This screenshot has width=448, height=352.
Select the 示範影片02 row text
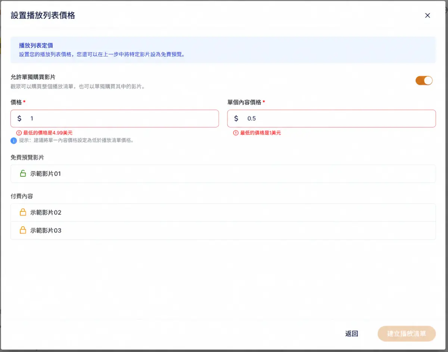(x=46, y=213)
